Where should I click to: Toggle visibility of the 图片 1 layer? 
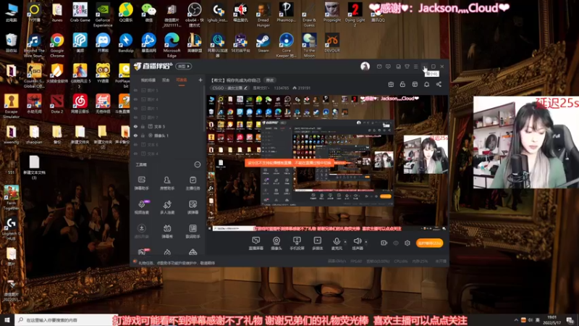pyautogui.click(x=135, y=108)
